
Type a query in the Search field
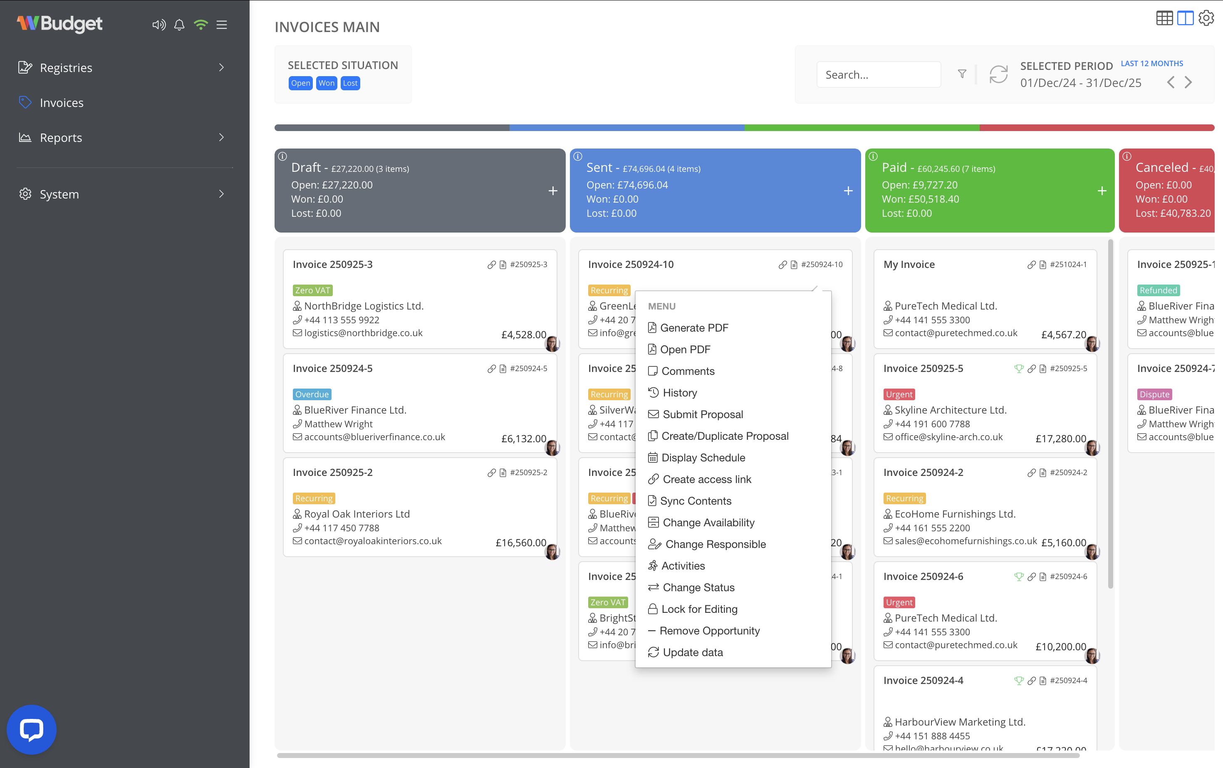879,74
